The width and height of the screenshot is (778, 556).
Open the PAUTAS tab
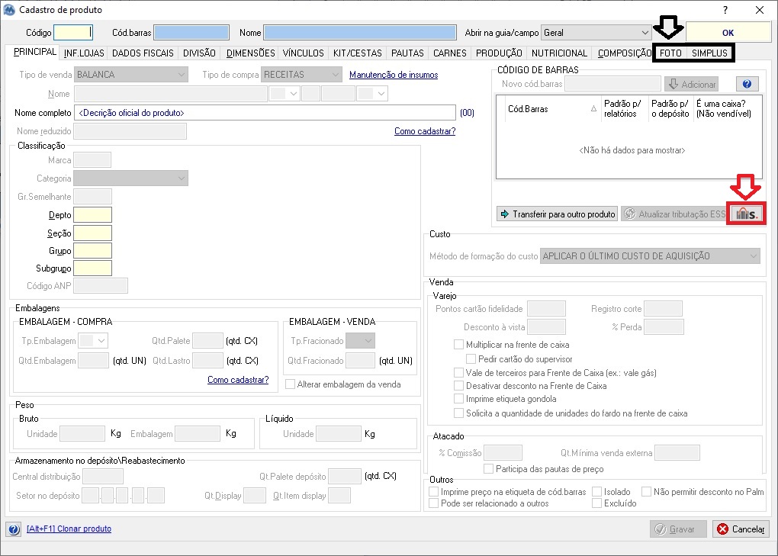coord(407,53)
